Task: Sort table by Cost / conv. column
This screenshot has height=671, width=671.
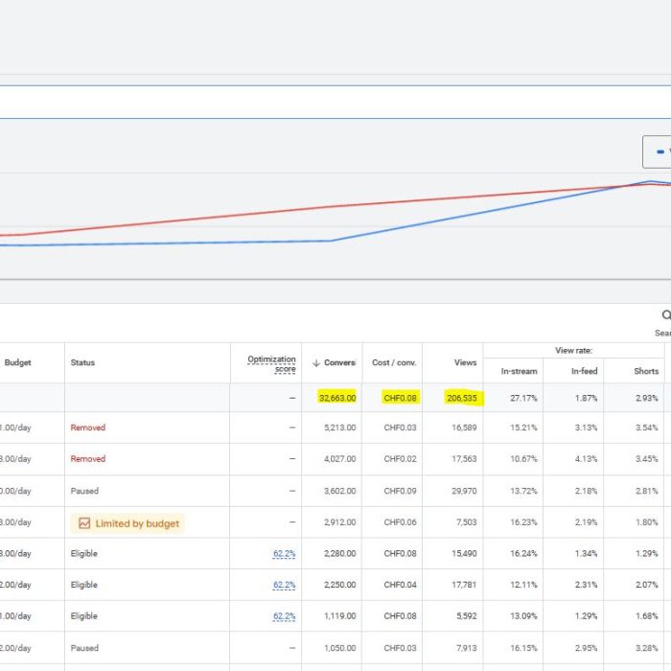Action: click(x=394, y=362)
